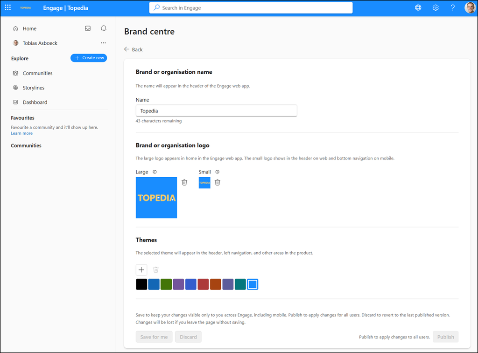The width and height of the screenshot is (478, 353).
Task: Select the dark blue theme swatch
Action: tap(154, 284)
